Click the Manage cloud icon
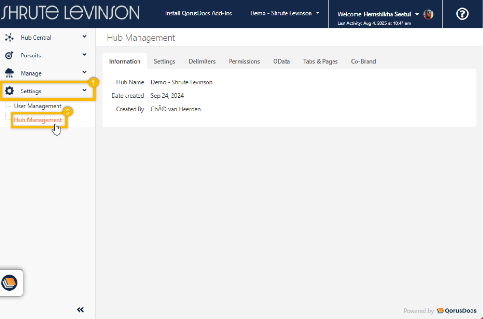This screenshot has height=319, width=483. pos(9,73)
